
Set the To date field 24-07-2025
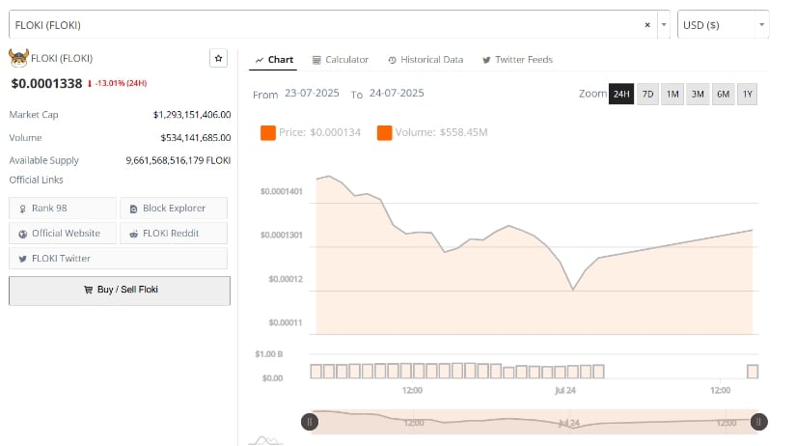[x=397, y=93]
